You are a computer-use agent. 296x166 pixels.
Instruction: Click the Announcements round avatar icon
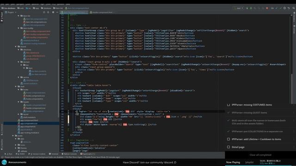(x=4, y=162)
